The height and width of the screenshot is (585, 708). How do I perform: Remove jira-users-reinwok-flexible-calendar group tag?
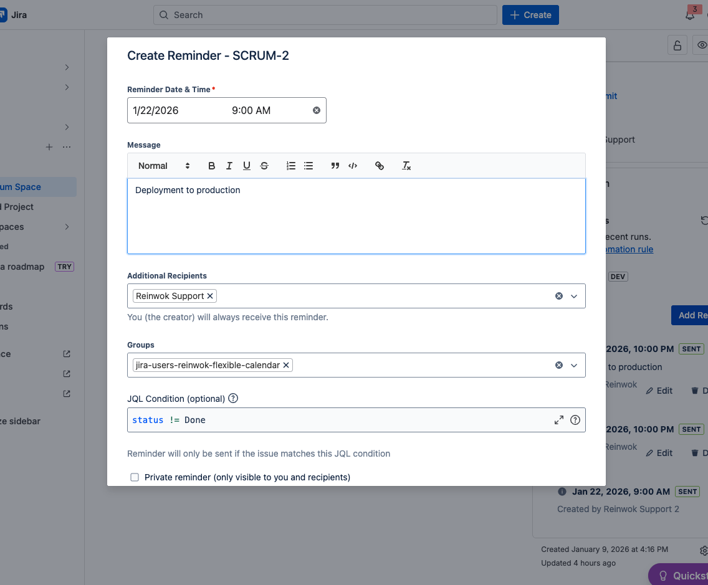[286, 365]
